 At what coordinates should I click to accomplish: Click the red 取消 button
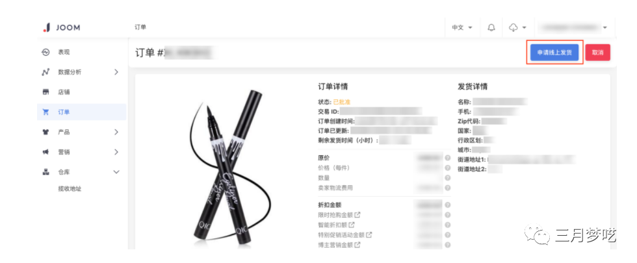tap(597, 53)
